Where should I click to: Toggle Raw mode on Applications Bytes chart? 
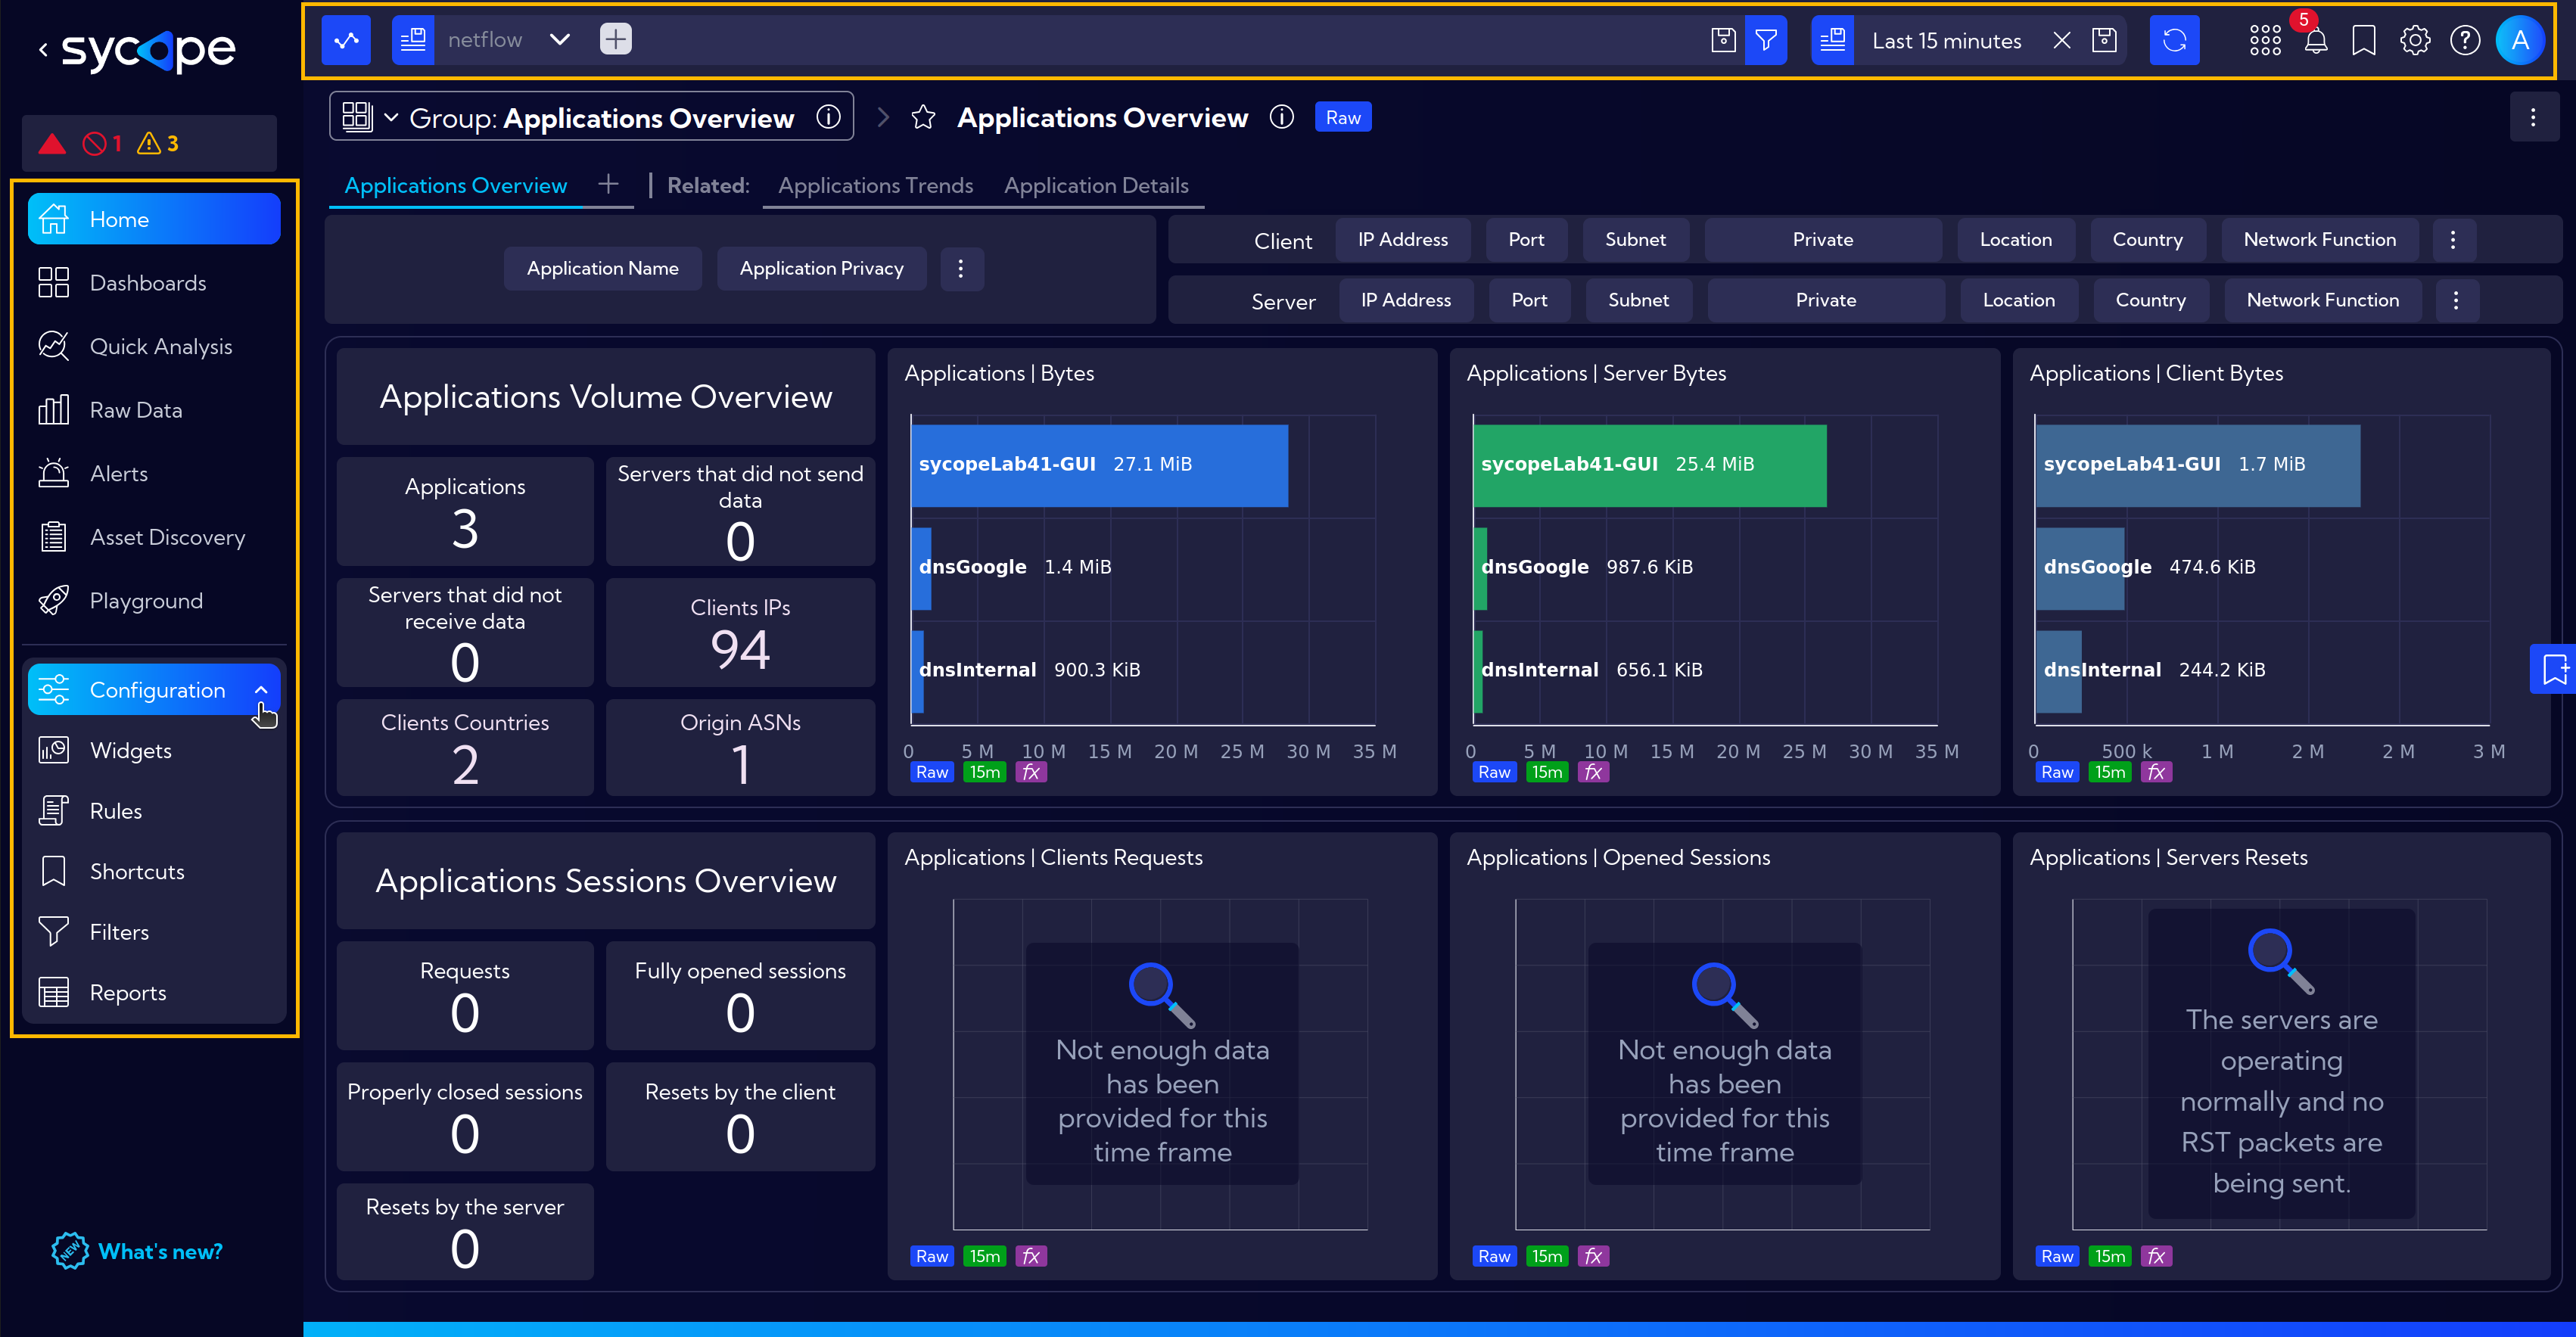[x=931, y=772]
